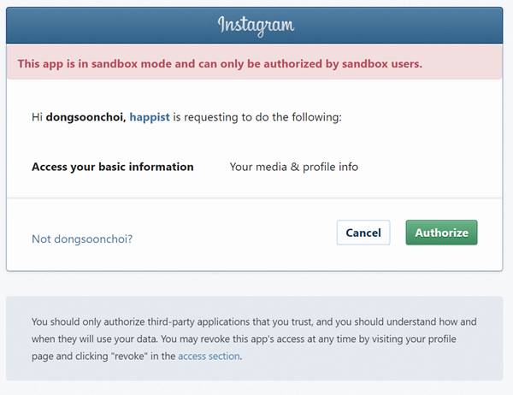Cancel the authorization request
The image size is (513, 395).
click(x=363, y=233)
